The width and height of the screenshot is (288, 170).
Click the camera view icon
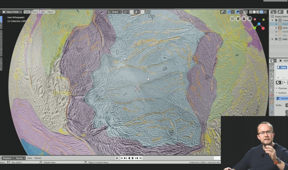click(x=238, y=19)
